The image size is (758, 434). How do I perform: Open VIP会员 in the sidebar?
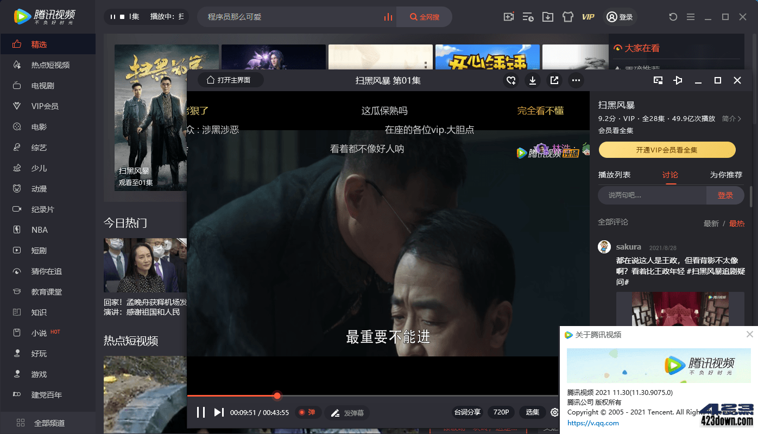coord(48,106)
